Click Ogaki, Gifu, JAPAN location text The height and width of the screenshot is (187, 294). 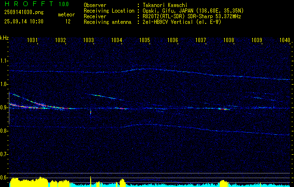pyautogui.click(x=193, y=11)
